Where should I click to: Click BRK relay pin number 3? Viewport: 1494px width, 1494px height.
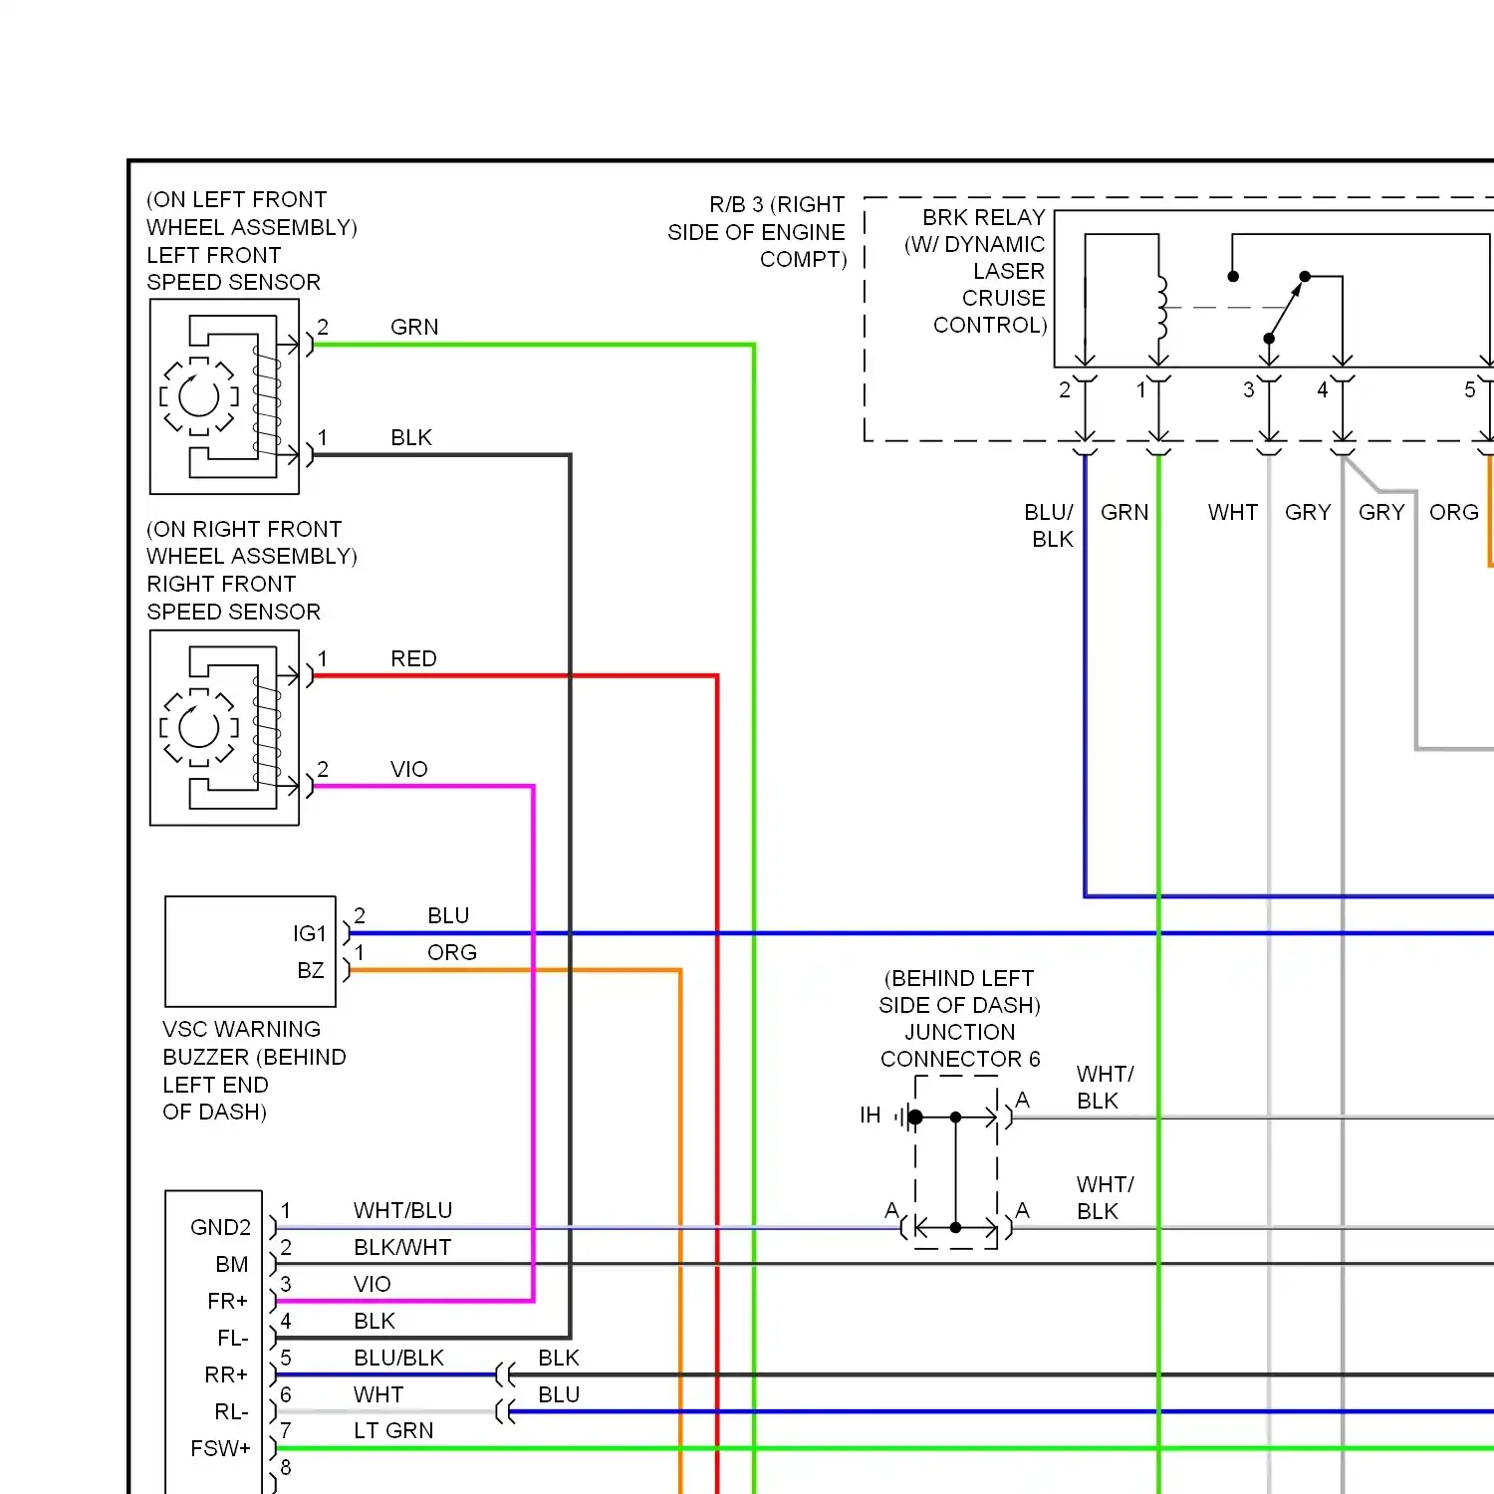click(x=1249, y=389)
